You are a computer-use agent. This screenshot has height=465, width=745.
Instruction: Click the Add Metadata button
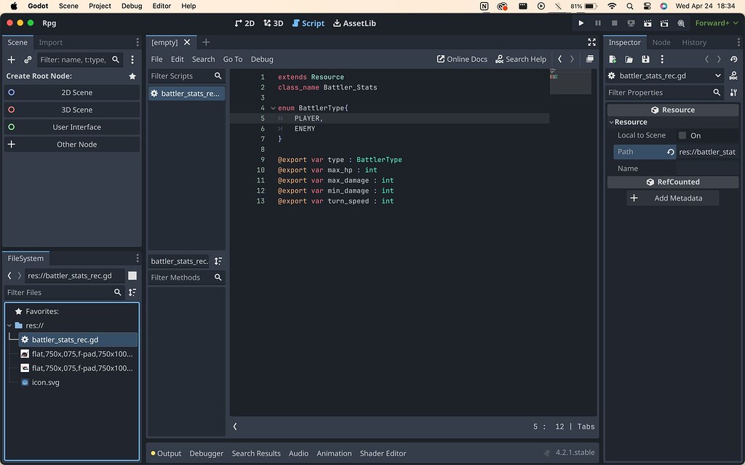673,198
